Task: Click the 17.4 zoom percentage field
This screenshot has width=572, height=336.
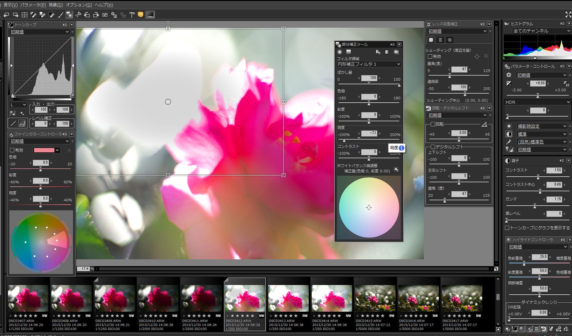Action: 83,269
